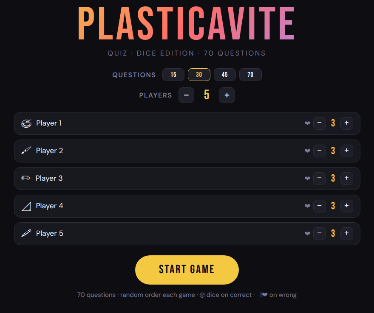Viewport: 374px width, 313px height.
Task: Increase Player 4 lives
Action: point(347,206)
